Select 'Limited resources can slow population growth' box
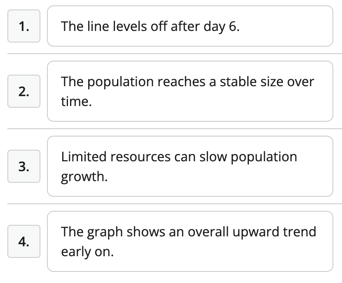The image size is (342, 283). [x=190, y=166]
